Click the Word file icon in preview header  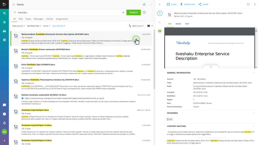click(x=169, y=15)
